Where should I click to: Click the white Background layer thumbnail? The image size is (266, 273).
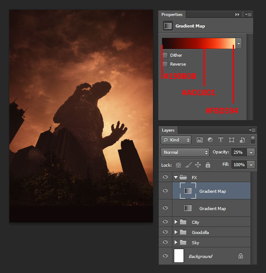click(x=179, y=256)
